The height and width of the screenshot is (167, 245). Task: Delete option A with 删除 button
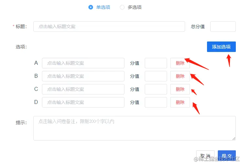pyautogui.click(x=180, y=63)
